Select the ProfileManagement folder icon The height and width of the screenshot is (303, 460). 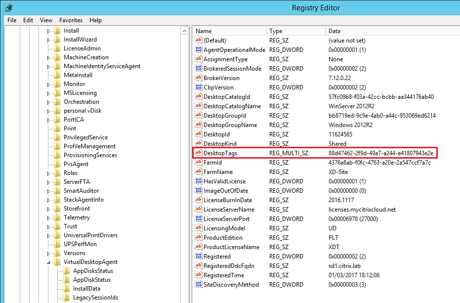tap(57, 146)
